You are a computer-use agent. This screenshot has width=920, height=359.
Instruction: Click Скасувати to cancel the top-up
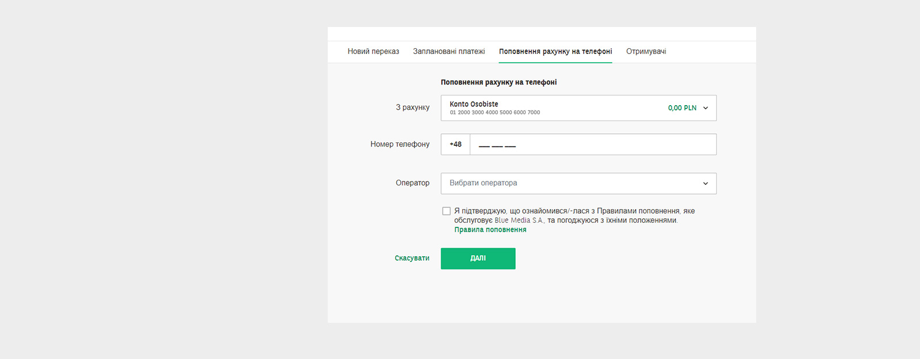pyautogui.click(x=412, y=258)
